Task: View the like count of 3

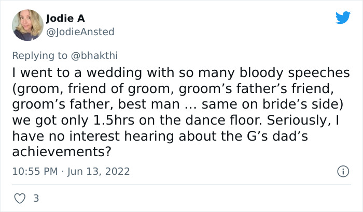Action: (x=36, y=198)
